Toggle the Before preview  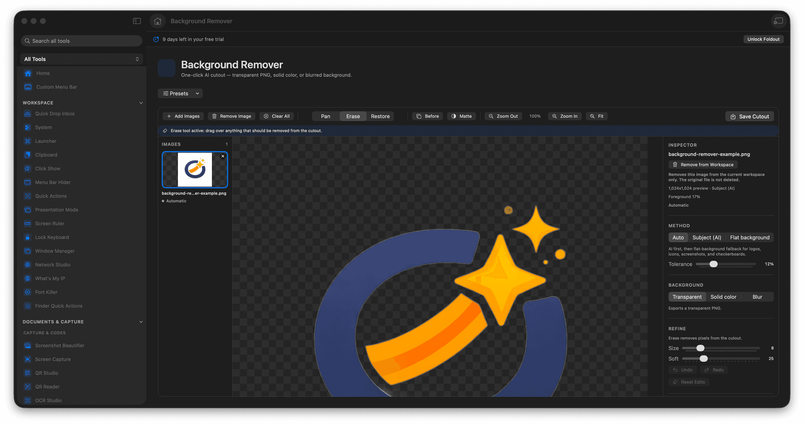tap(428, 116)
